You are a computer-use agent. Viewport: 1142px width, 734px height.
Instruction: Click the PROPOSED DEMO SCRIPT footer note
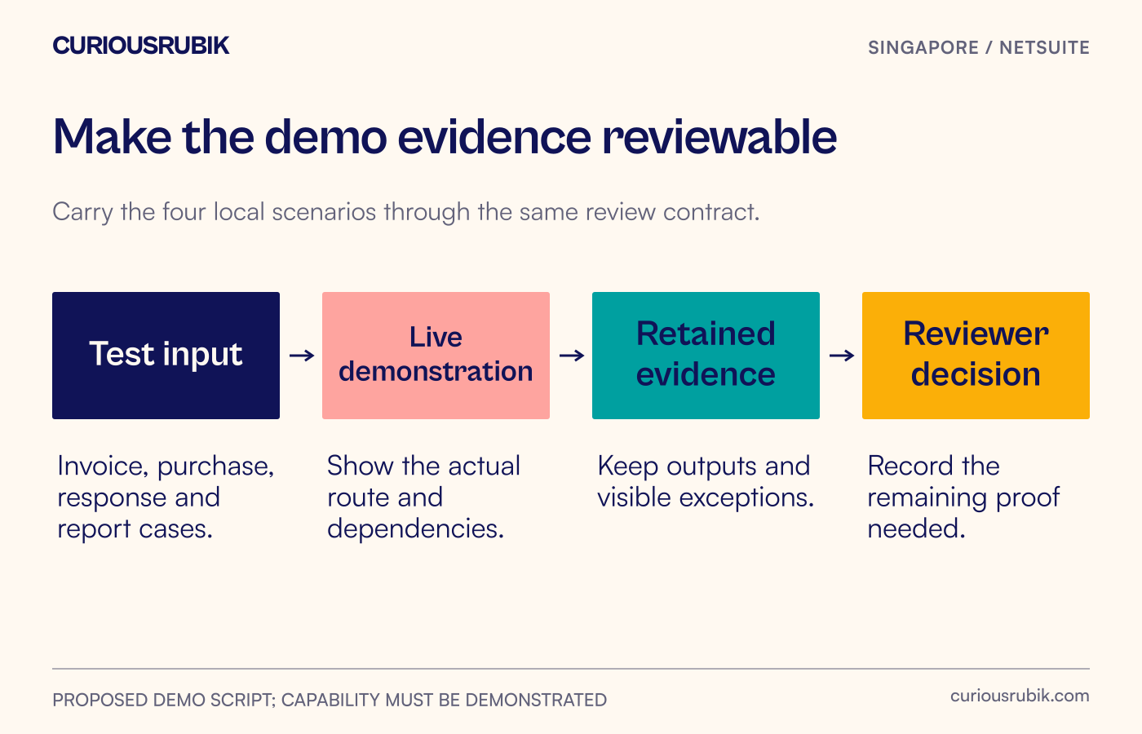tap(330, 700)
